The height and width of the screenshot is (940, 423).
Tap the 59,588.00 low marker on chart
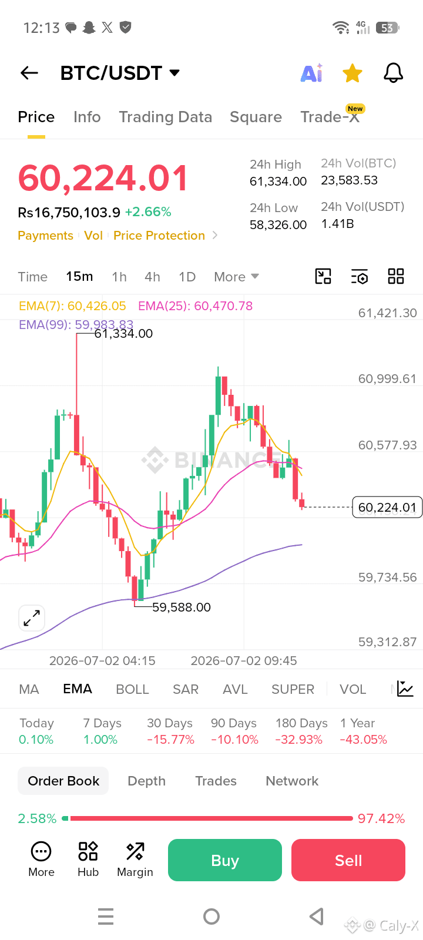182,607
